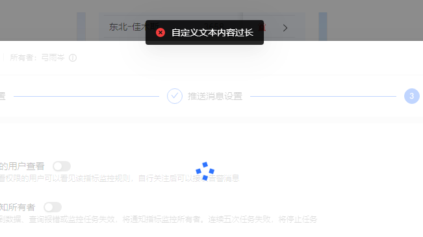The width and height of the screenshot is (423, 237).
Task: Toggle the 的用户查看 switch
Action: point(62,166)
